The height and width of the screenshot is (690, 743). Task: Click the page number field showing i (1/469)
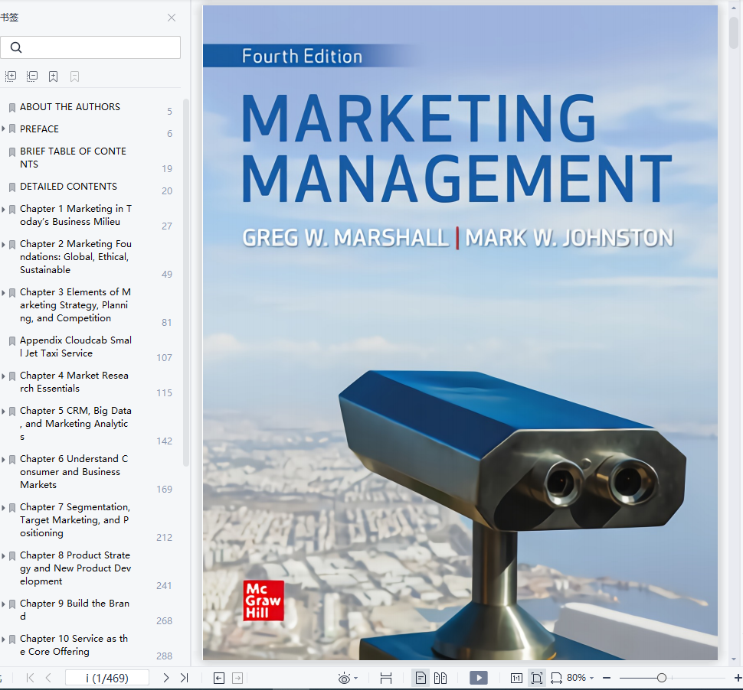click(107, 678)
